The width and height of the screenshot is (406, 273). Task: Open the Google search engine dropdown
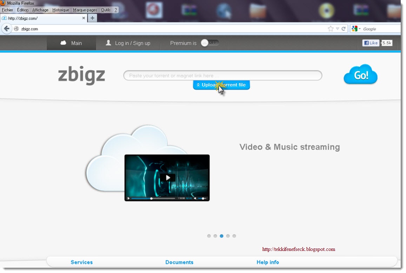tap(356, 29)
